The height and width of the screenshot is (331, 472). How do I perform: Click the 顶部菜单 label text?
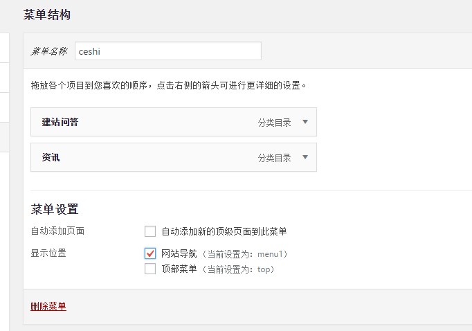coord(179,269)
